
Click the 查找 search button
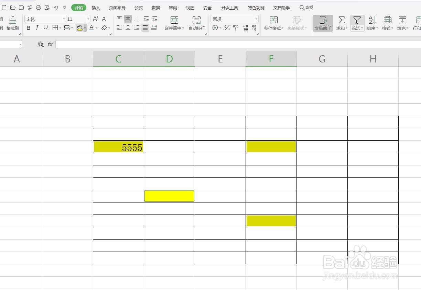[306, 8]
